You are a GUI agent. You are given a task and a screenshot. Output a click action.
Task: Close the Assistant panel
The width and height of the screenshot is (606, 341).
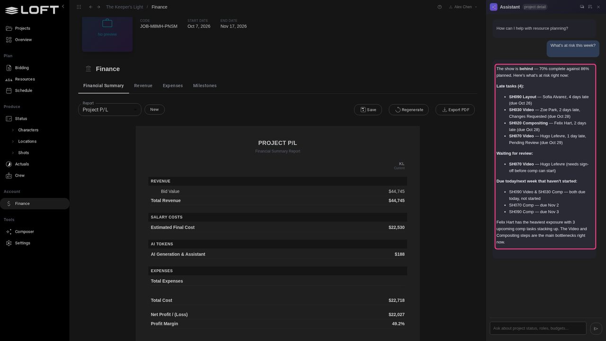(598, 7)
